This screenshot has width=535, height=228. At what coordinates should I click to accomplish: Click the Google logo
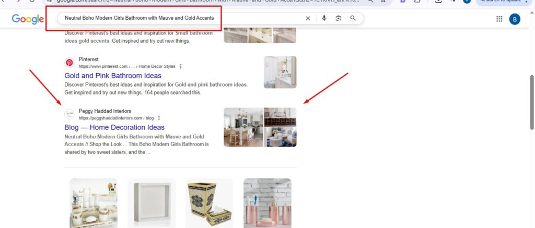coord(28,19)
